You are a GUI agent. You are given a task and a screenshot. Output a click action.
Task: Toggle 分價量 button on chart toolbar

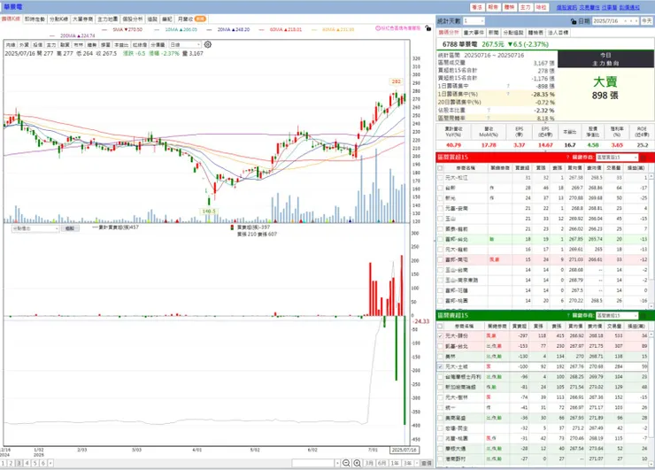point(158,45)
